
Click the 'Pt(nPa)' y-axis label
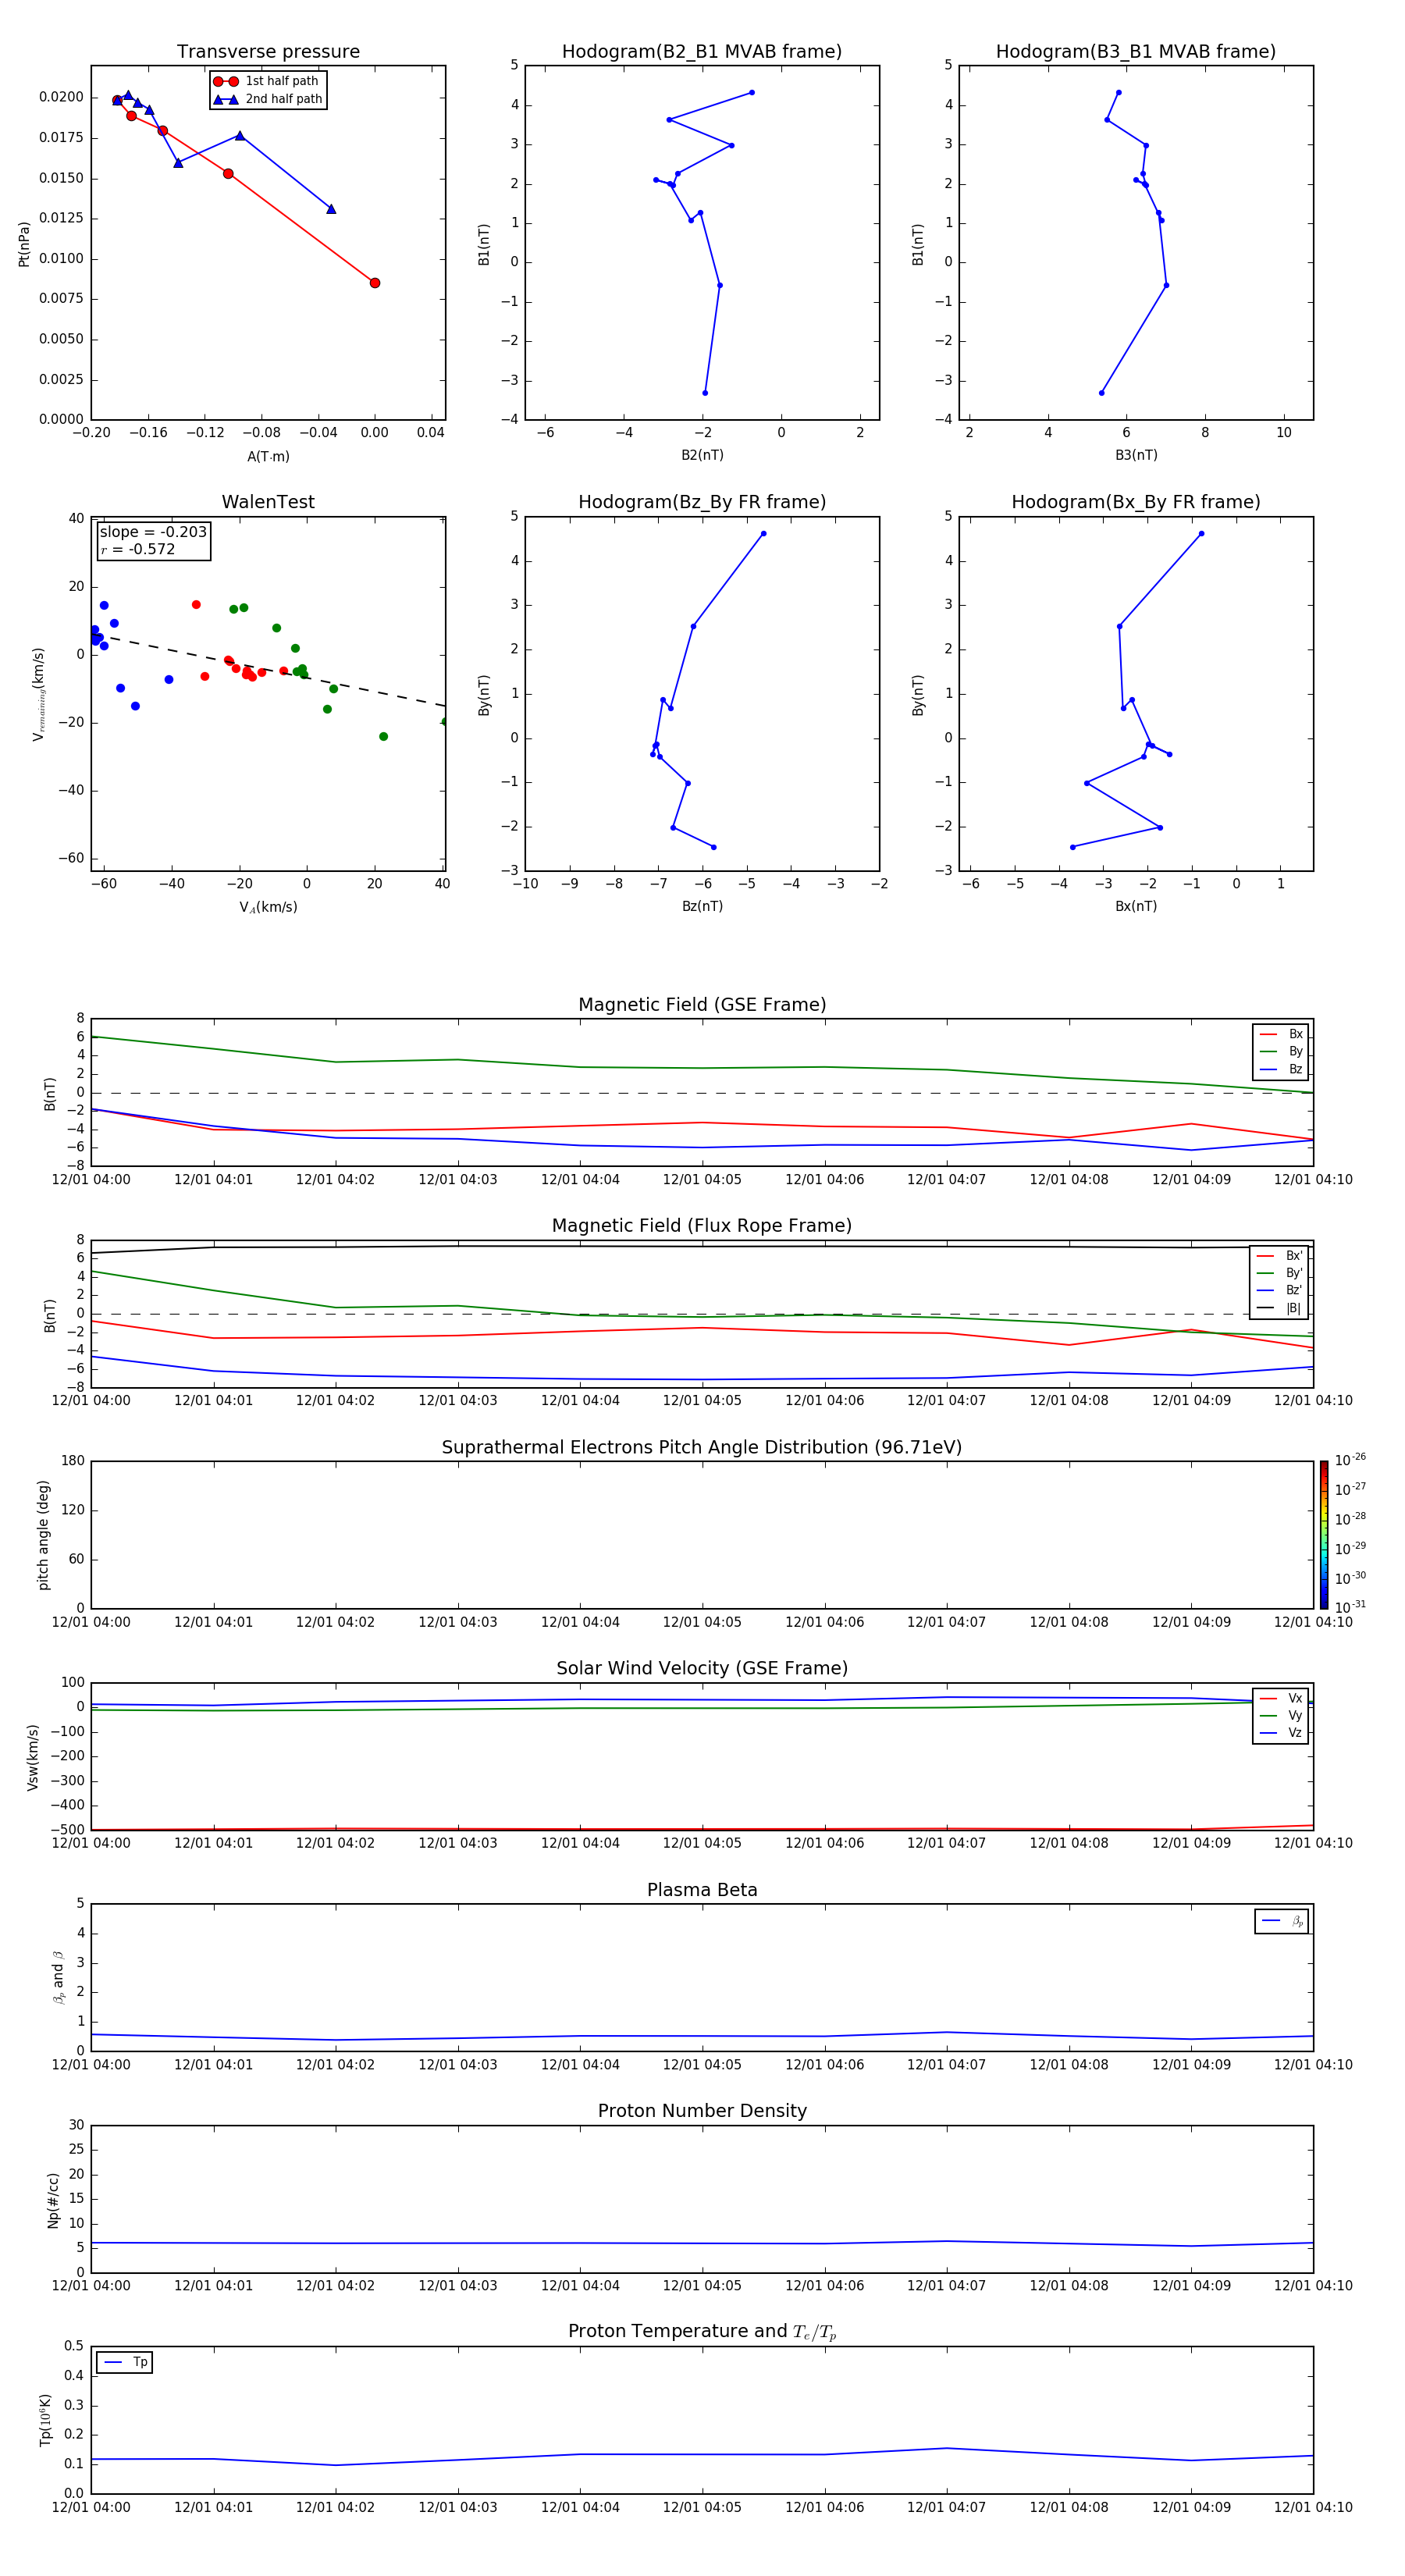(24, 243)
